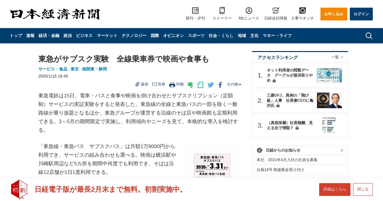Click the 初割 campaign badge icon
The image size is (383, 201).
pos(19,189)
